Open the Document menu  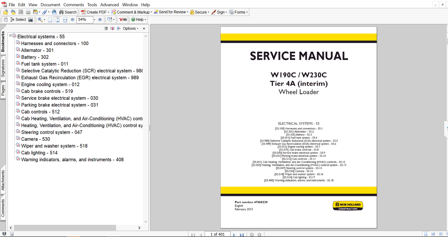click(x=50, y=5)
